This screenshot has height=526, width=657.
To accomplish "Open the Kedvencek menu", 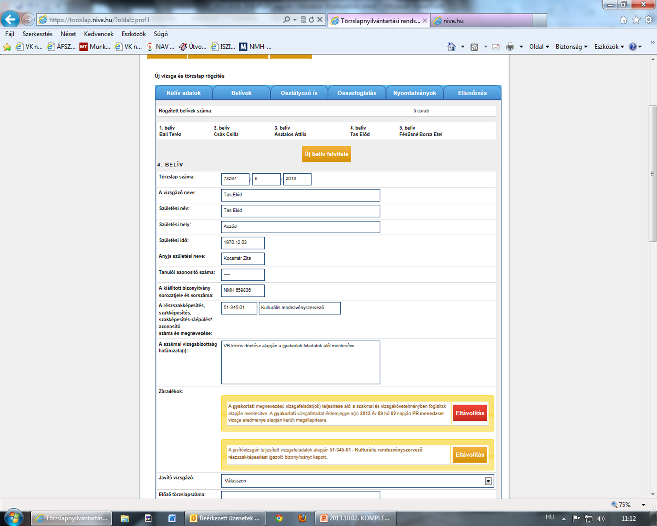I will [99, 34].
